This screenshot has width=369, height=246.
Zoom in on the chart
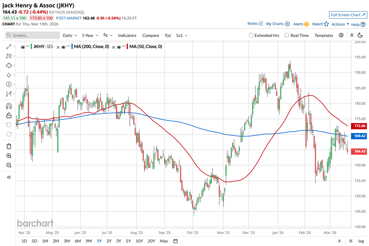(x=9, y=156)
